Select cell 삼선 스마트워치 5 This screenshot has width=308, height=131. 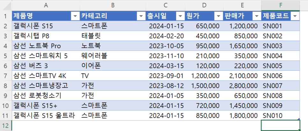pyautogui.click(x=46, y=56)
